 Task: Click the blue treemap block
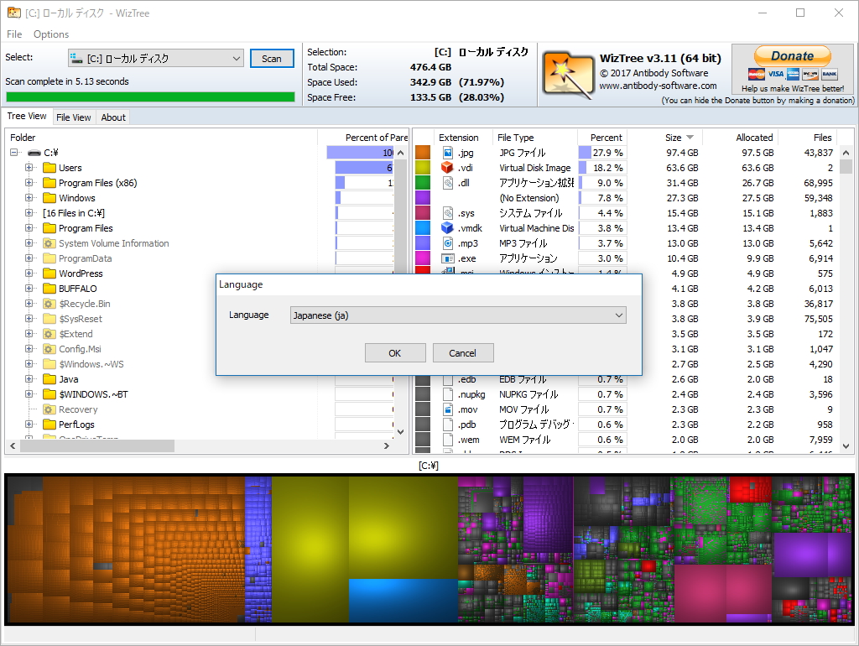(x=403, y=600)
